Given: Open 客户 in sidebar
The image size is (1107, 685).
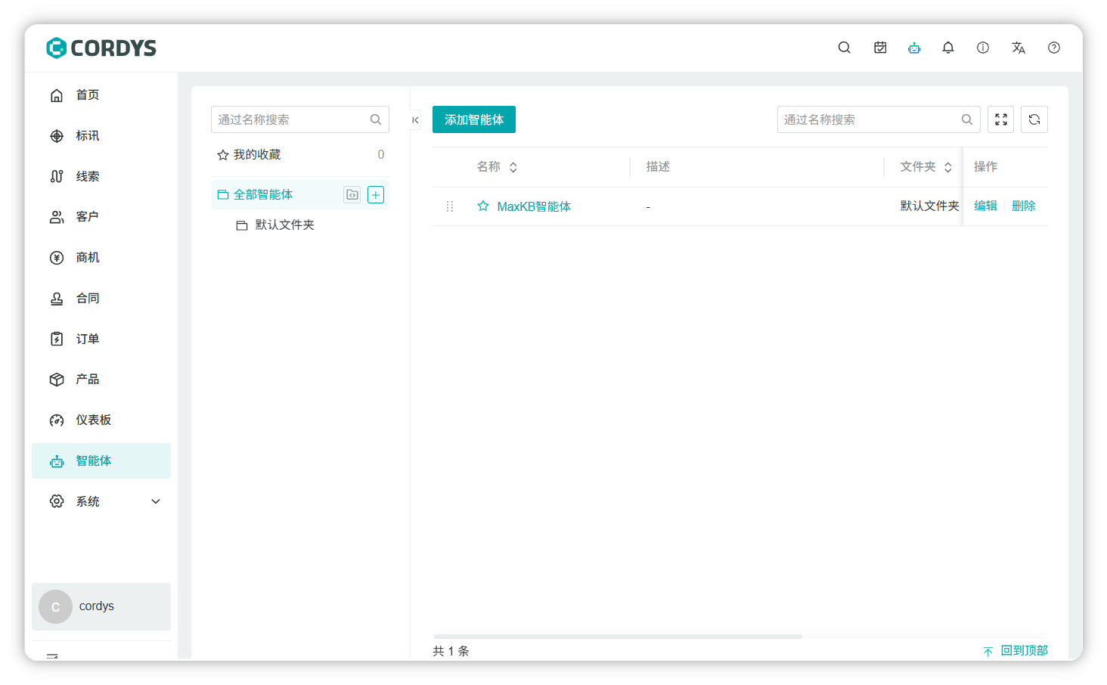Looking at the screenshot, I should pyautogui.click(x=101, y=217).
